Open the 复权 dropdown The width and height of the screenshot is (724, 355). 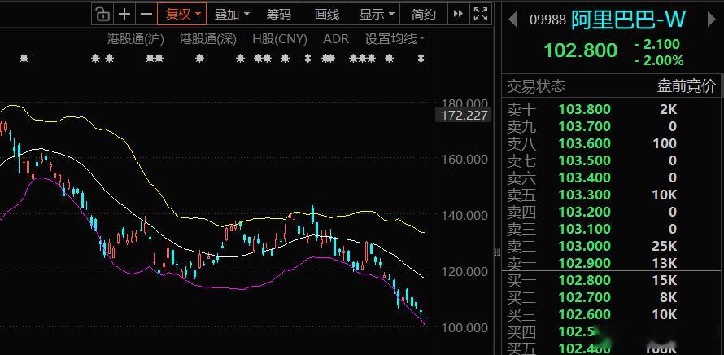(x=182, y=15)
